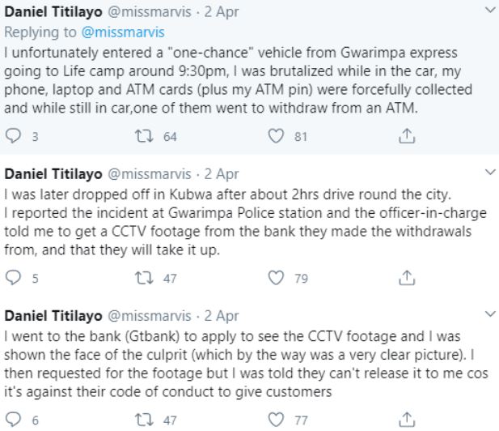Image resolution: width=499 pixels, height=431 pixels.
Task: Reply to the Kubwa drop-off tweet
Action: 11,279
